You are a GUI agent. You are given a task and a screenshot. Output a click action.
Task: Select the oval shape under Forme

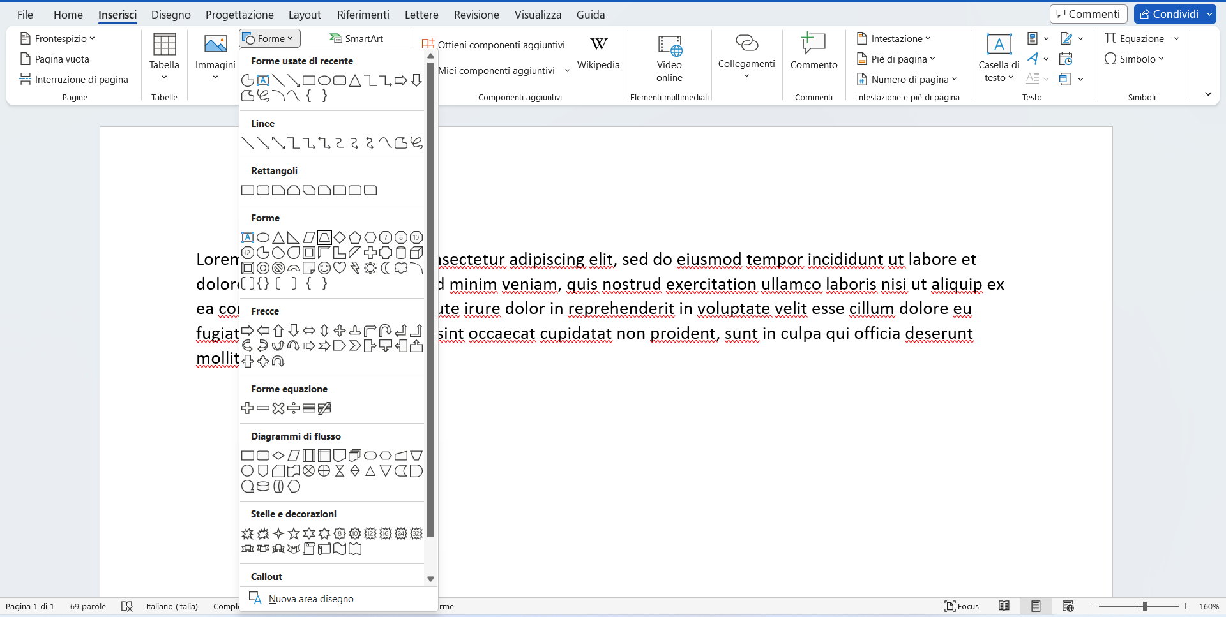point(263,237)
